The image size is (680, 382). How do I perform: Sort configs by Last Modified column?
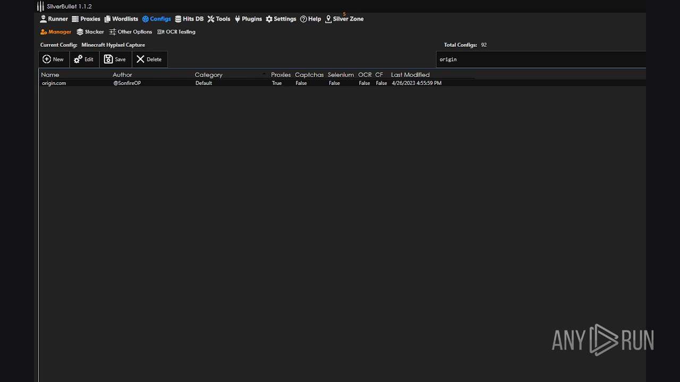[x=410, y=75]
